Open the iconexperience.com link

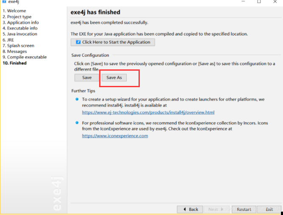click(x=115, y=136)
